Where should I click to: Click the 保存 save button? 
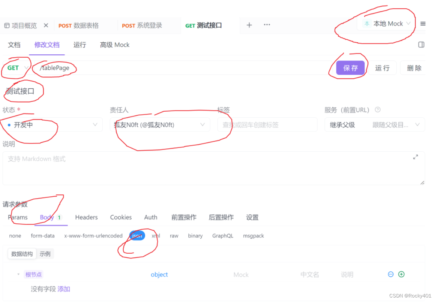[350, 68]
